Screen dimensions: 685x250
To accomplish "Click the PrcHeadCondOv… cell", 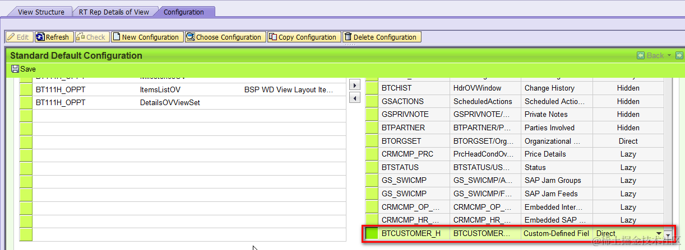I will click(x=485, y=154).
